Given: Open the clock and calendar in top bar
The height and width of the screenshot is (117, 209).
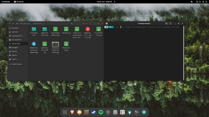Looking at the screenshot, I should click(x=104, y=2).
